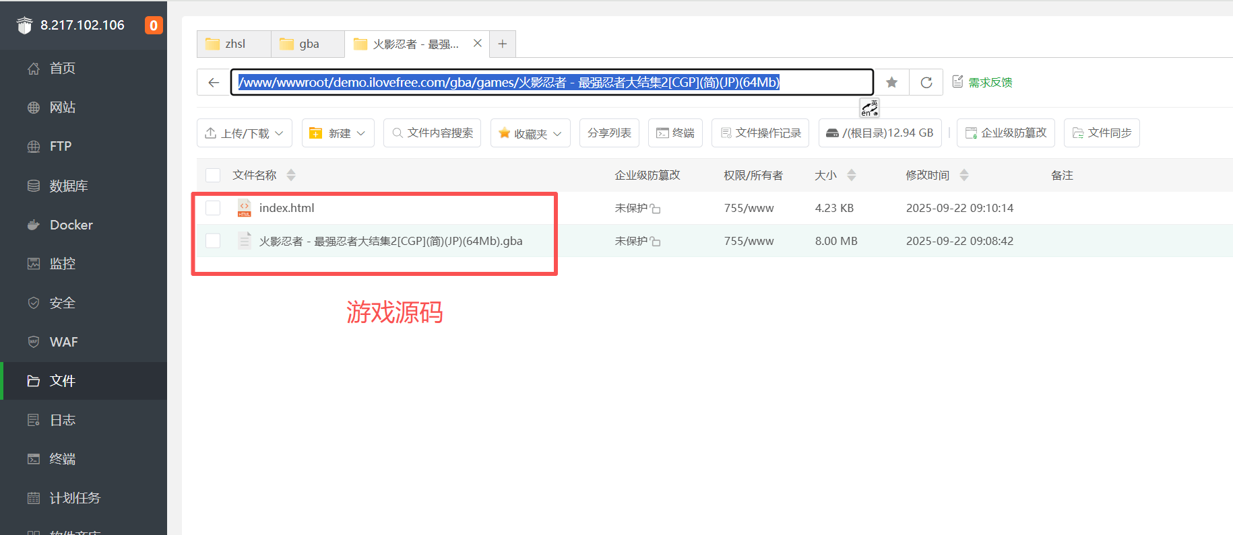1233x535 pixels.
Task: Click the 文件内容搜索 button
Action: tap(432, 133)
